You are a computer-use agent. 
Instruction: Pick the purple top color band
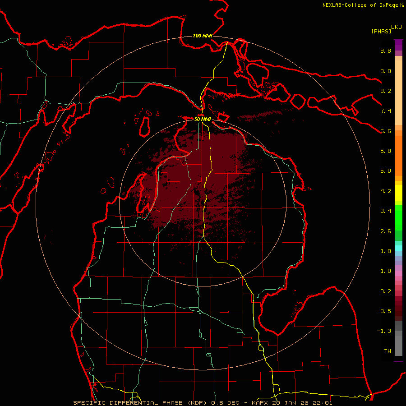[398, 45]
